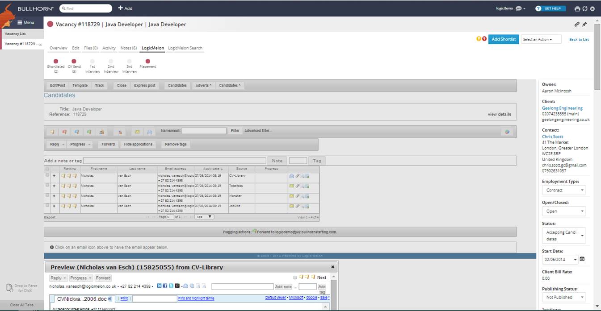Click the blue flag icon in candidates toolbar

77,132
